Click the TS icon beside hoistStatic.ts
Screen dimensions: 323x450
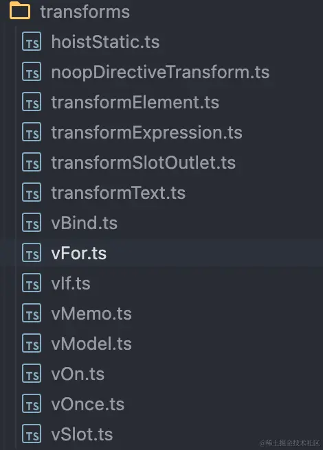pyautogui.click(x=32, y=42)
